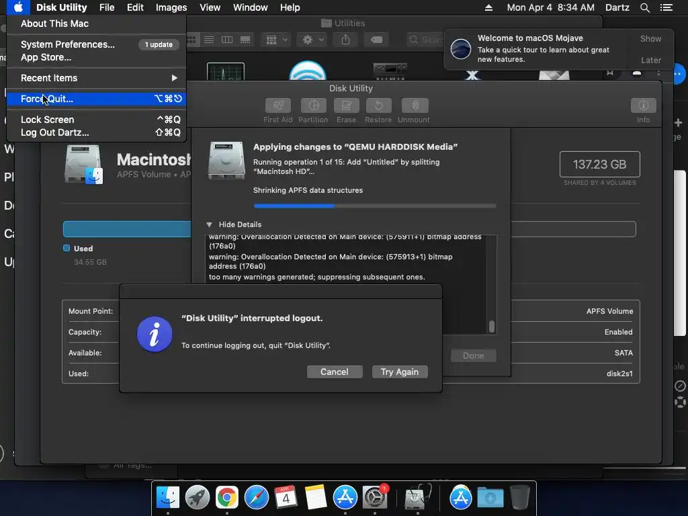Click Spotlight search magnifier in menu bar

point(644,7)
